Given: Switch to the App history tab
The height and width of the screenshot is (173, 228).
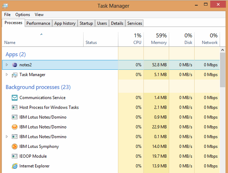Looking at the screenshot, I should pyautogui.click(x=65, y=23).
